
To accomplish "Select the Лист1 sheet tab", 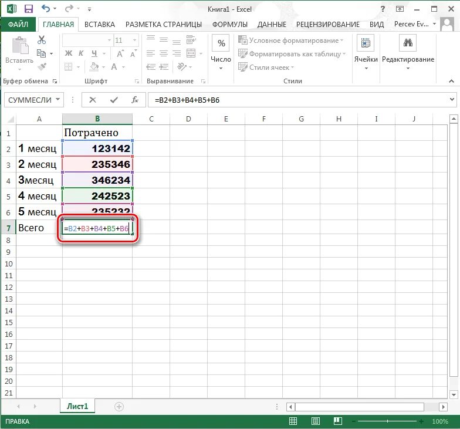I will [x=77, y=406].
